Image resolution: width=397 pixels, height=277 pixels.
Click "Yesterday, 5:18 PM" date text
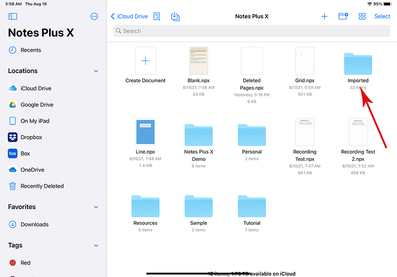(x=252, y=95)
